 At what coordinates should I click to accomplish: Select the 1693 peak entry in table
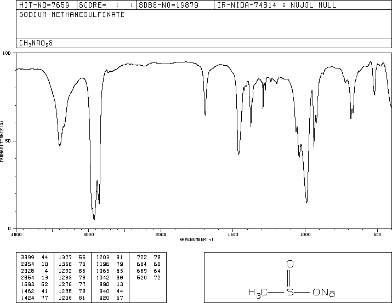pyautogui.click(x=35, y=284)
